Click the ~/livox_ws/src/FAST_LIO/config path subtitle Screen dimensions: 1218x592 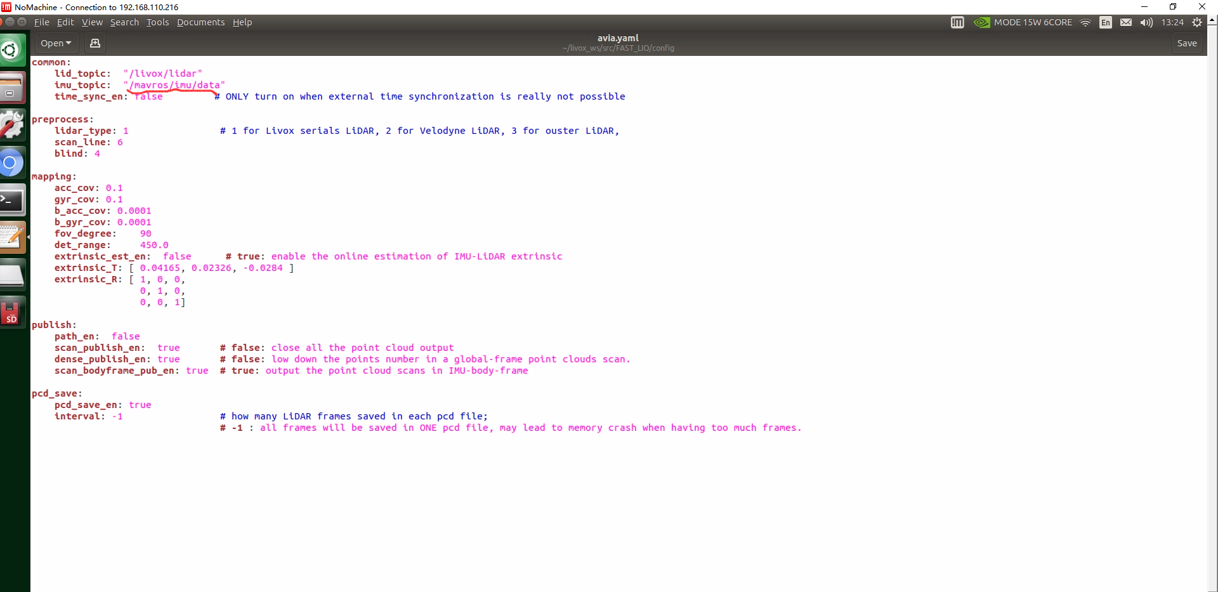click(619, 48)
